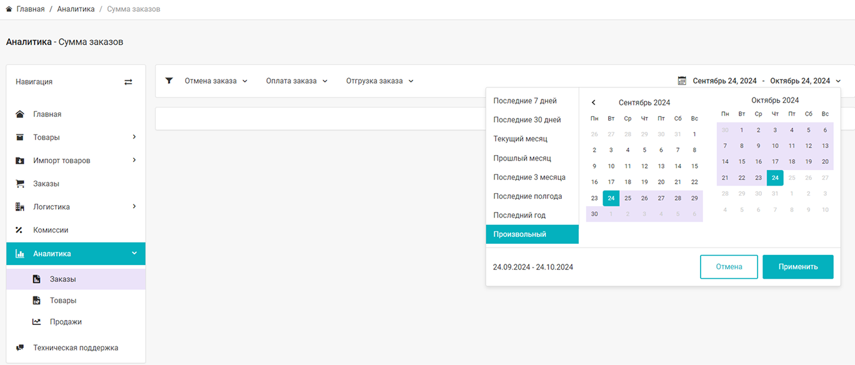Select September 30 in the calendar
Screen dimensions: 855x365
(x=594, y=214)
